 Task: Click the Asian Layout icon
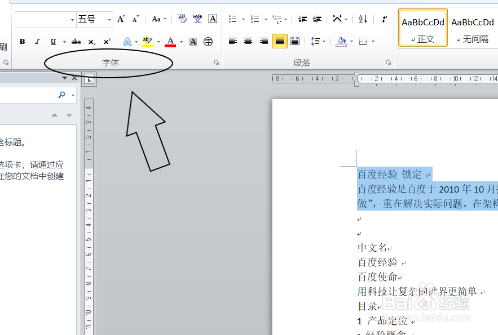337,19
